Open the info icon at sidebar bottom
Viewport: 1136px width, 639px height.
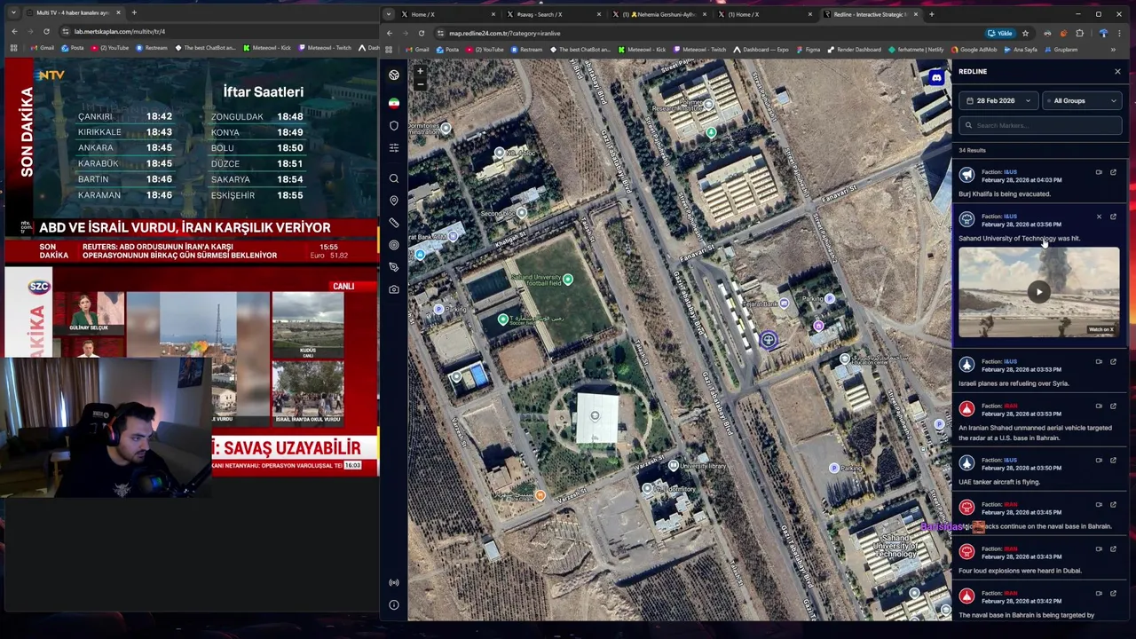394,605
